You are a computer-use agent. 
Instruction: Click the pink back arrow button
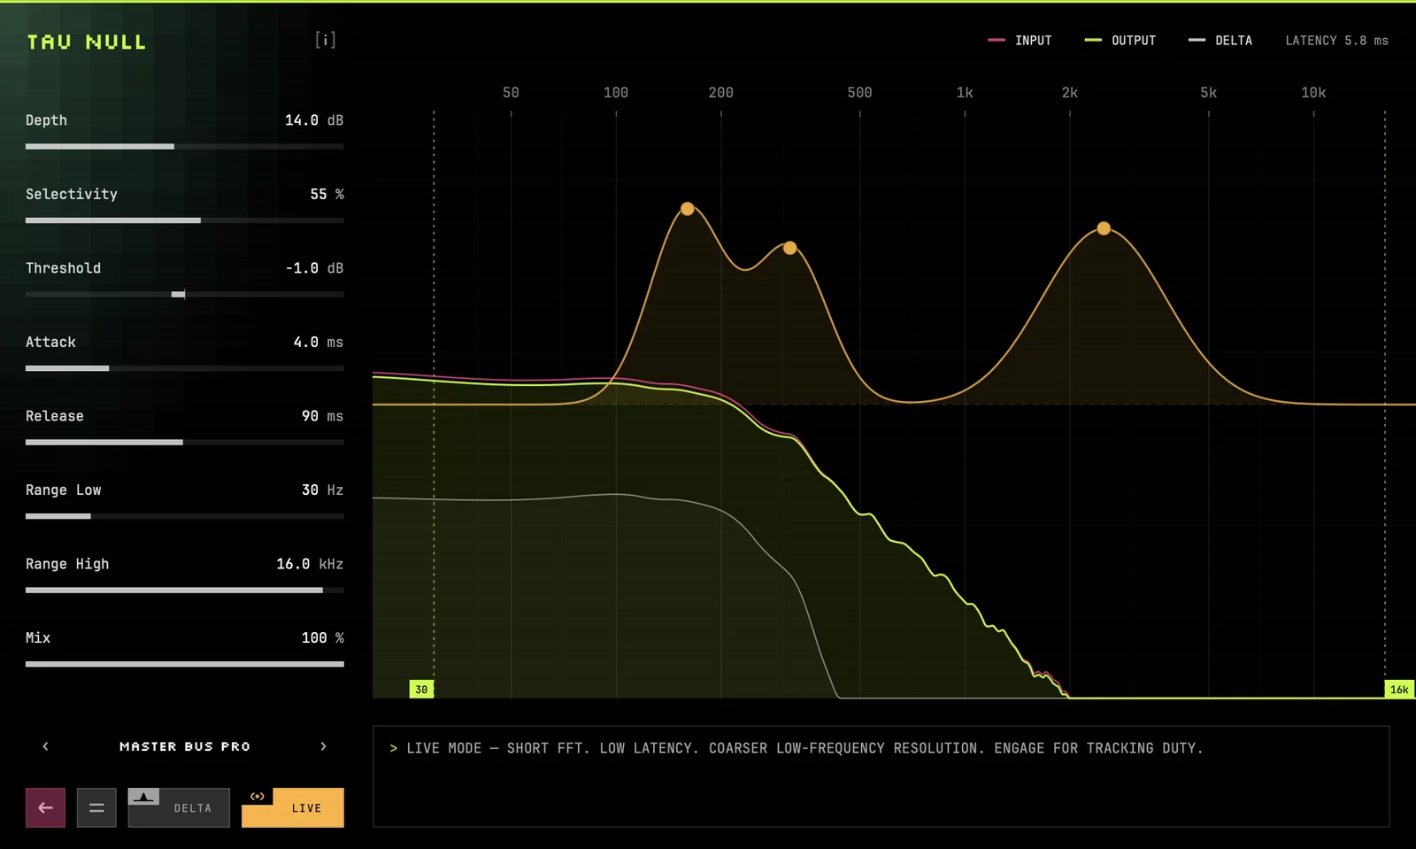click(x=45, y=807)
